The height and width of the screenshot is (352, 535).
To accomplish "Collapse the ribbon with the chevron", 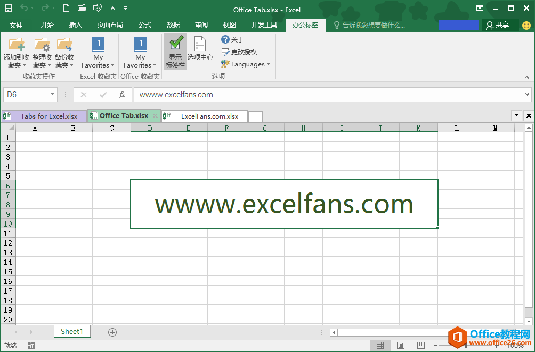I will (x=527, y=77).
